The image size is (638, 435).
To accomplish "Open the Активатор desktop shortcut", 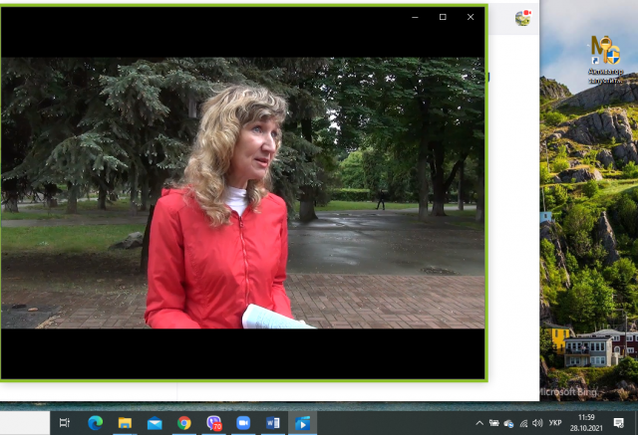I will click(x=605, y=60).
